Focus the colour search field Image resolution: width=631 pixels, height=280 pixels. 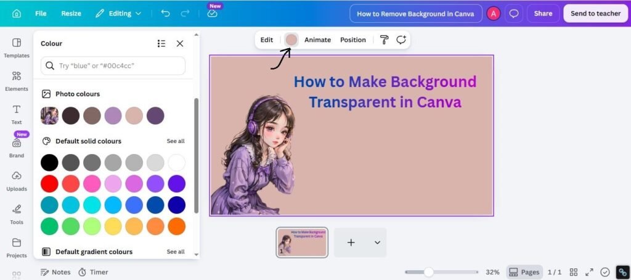pyautogui.click(x=113, y=65)
